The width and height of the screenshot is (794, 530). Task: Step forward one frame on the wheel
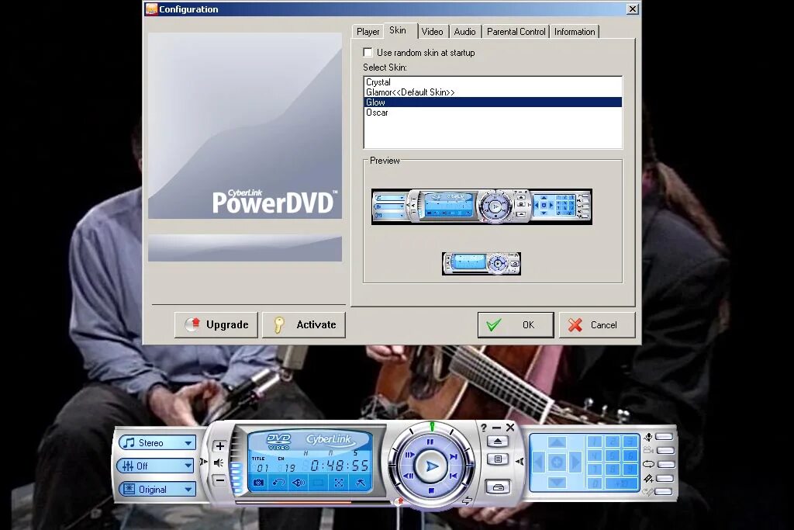(409, 455)
